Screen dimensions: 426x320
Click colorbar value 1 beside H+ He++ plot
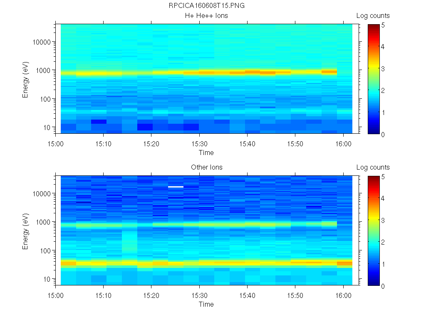[383, 112]
